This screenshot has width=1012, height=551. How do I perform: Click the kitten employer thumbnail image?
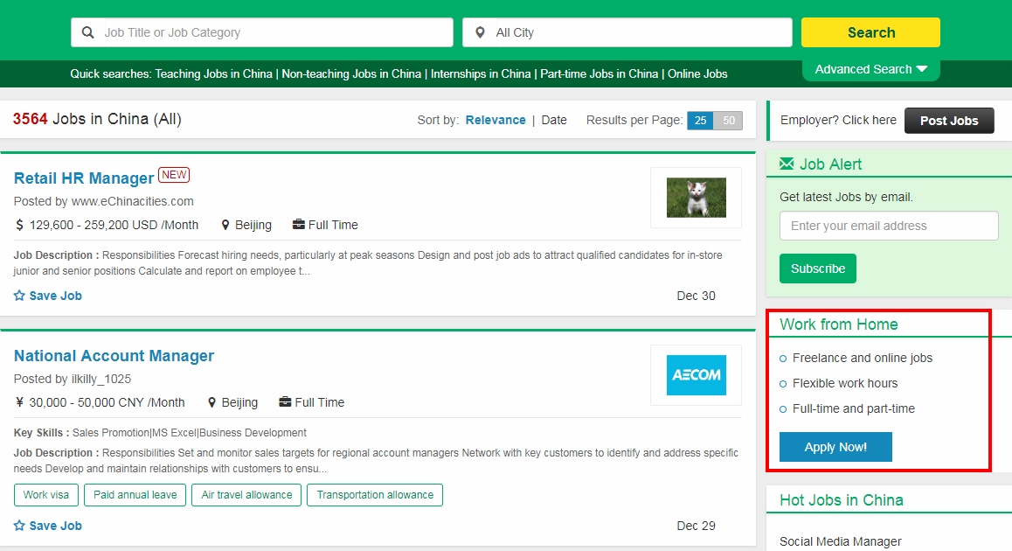696,198
